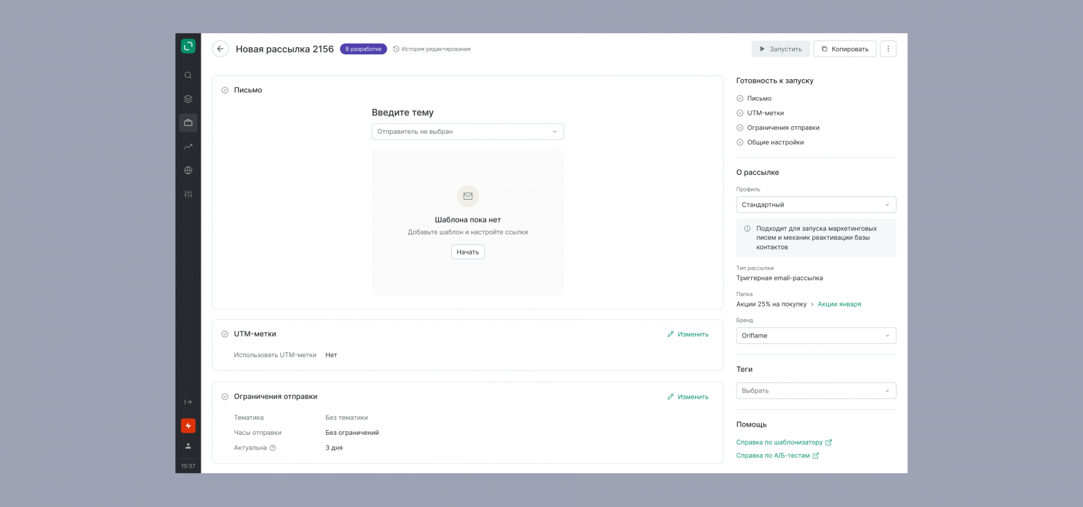Click the status check icon beside Письмо section
The width and height of the screenshot is (1083, 507).
[225, 90]
